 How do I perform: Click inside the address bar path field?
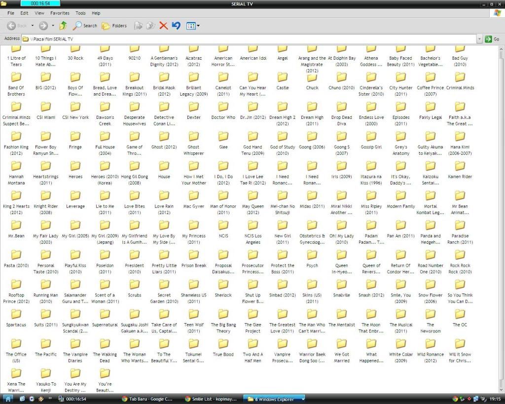pyautogui.click(x=247, y=39)
